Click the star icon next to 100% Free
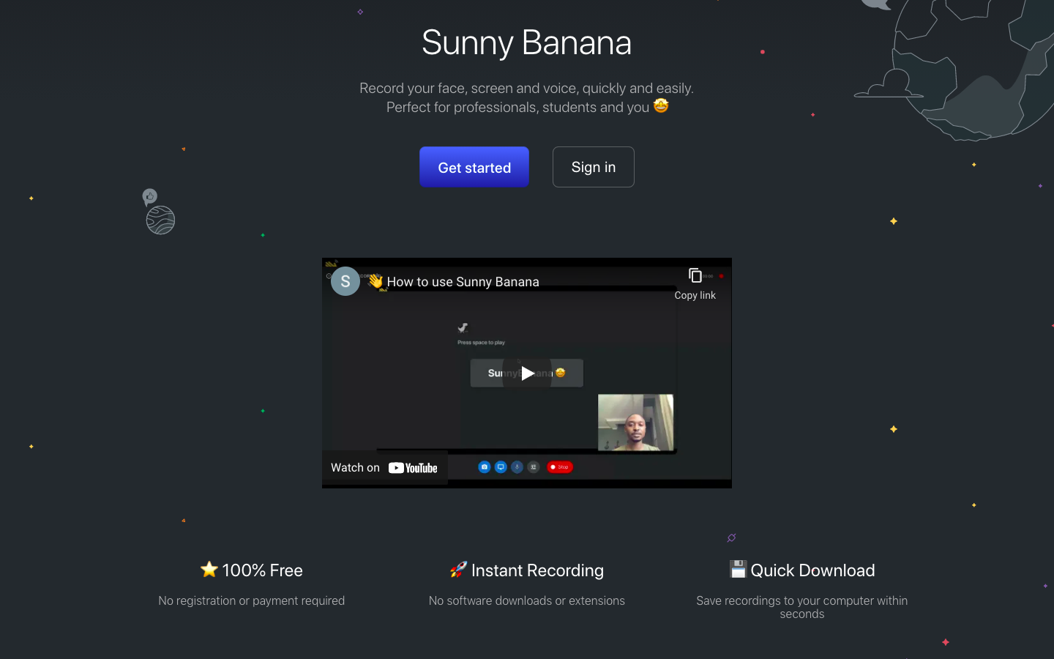This screenshot has height=659, width=1054. point(209,569)
